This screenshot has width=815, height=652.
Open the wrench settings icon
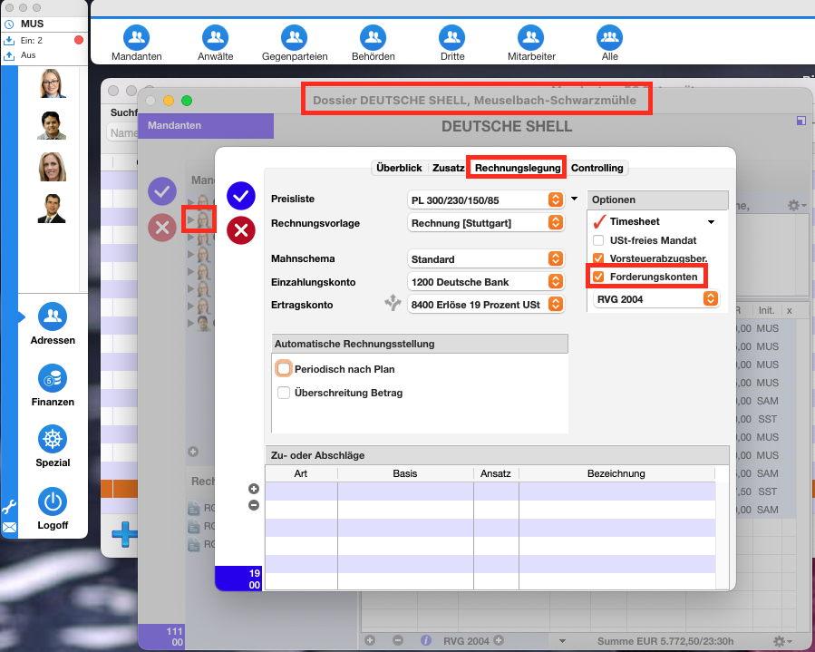click(9, 507)
